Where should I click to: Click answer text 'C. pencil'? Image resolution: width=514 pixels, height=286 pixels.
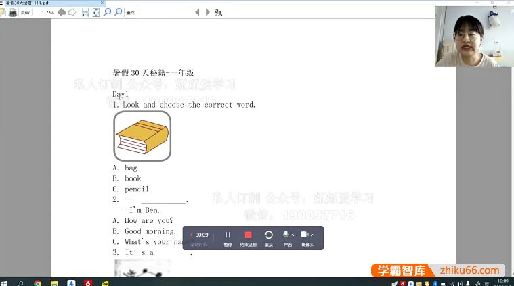pos(131,189)
